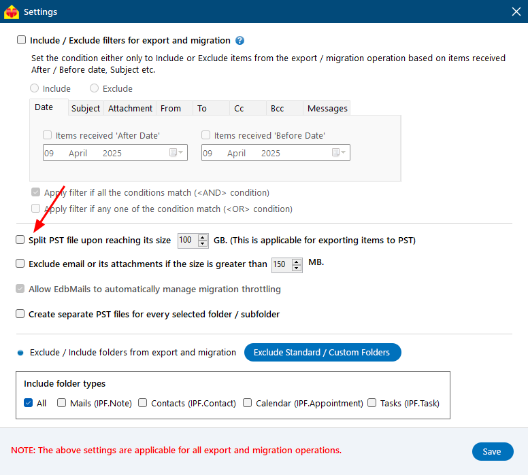This screenshot has height=475, width=528.
Task: Decrease the PST split size in GB
Action: pyautogui.click(x=203, y=243)
